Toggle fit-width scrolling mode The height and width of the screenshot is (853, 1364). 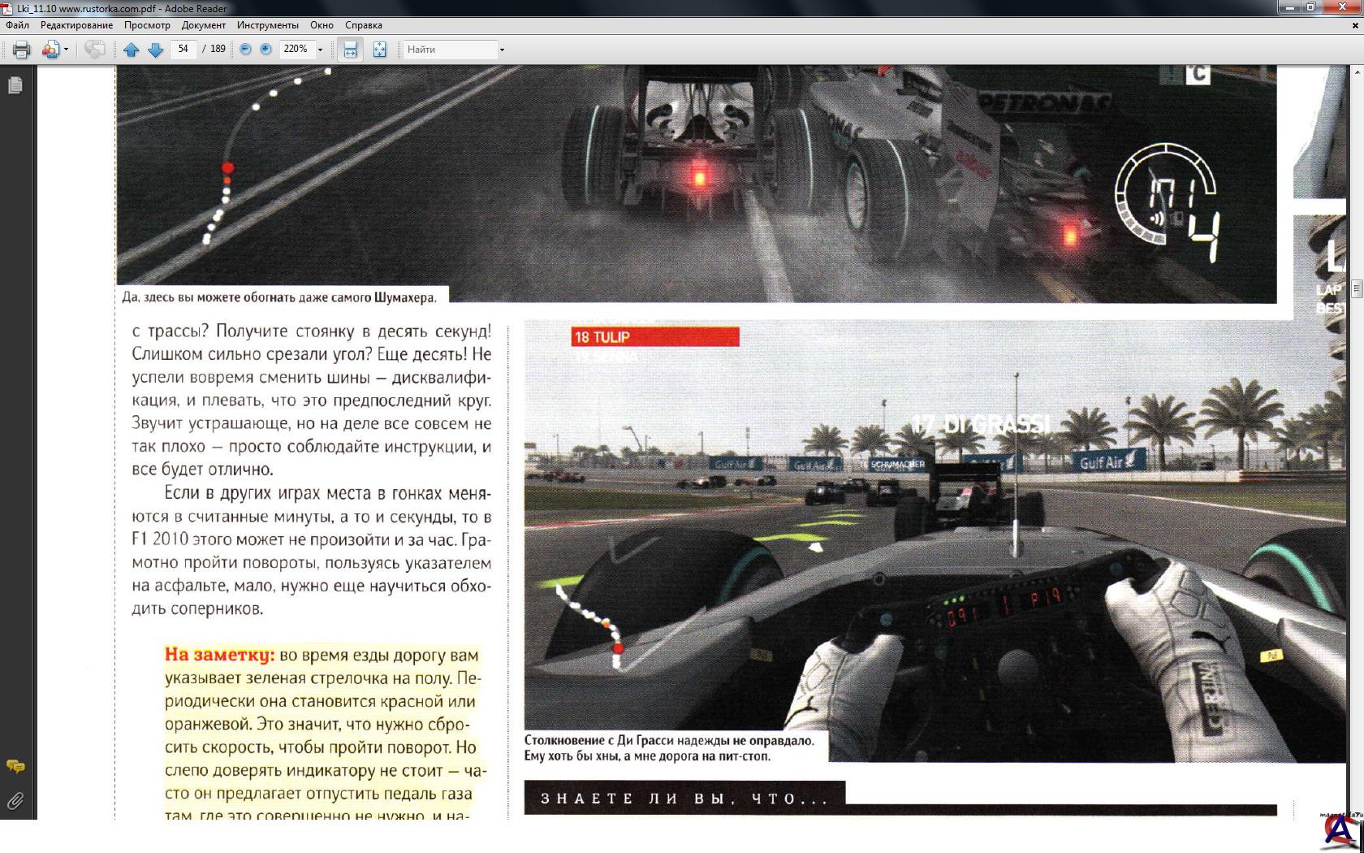coord(350,50)
